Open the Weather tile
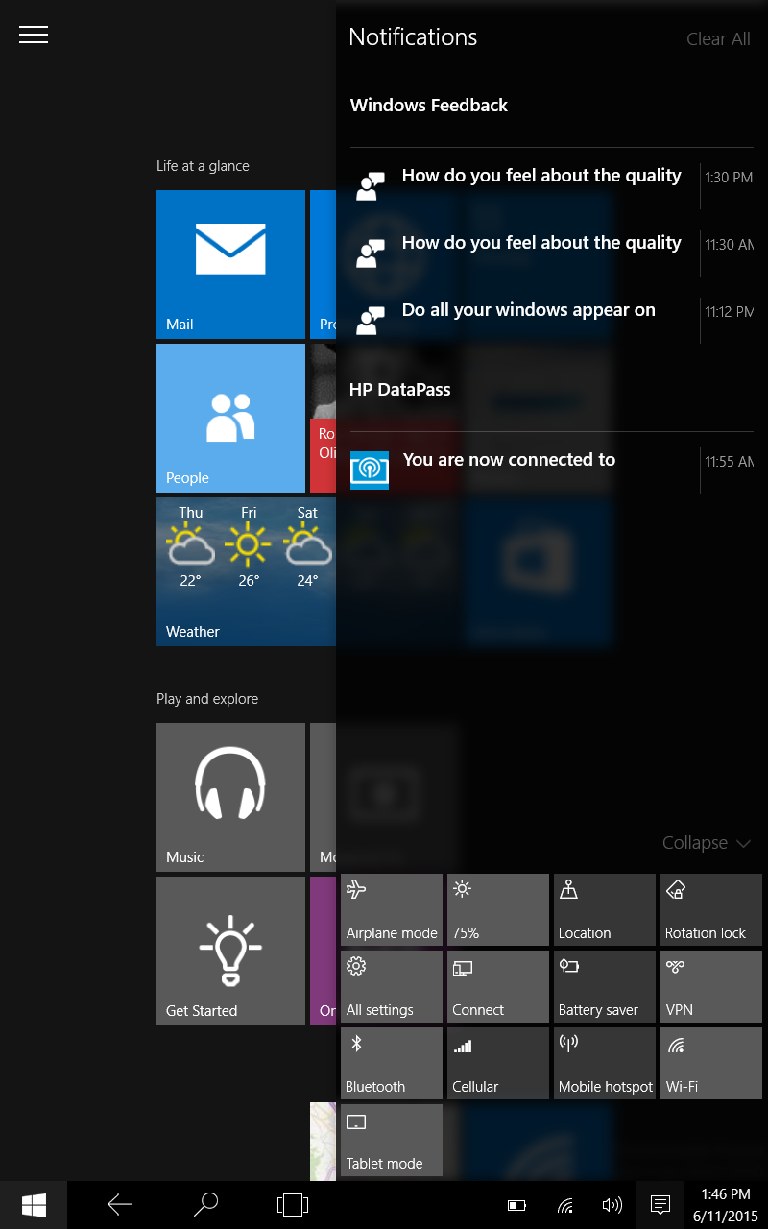The width and height of the screenshot is (768, 1229). (246, 571)
